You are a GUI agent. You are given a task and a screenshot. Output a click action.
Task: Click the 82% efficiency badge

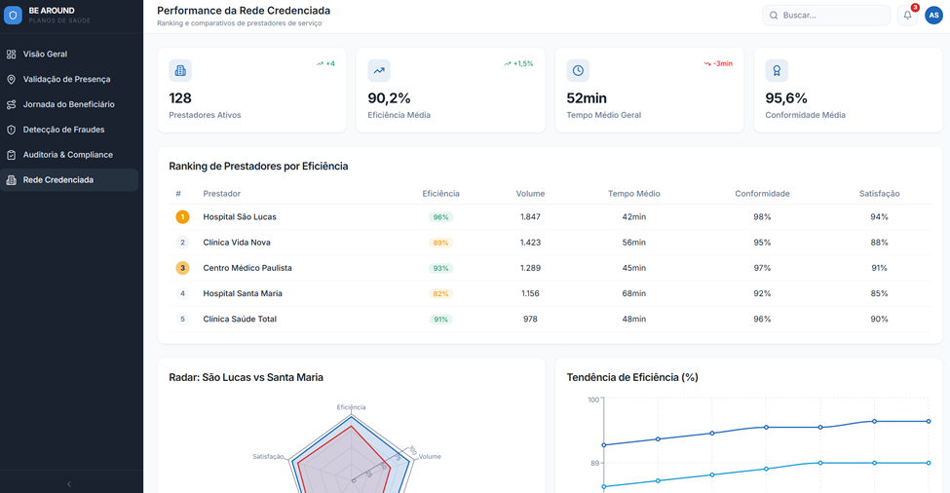point(440,293)
